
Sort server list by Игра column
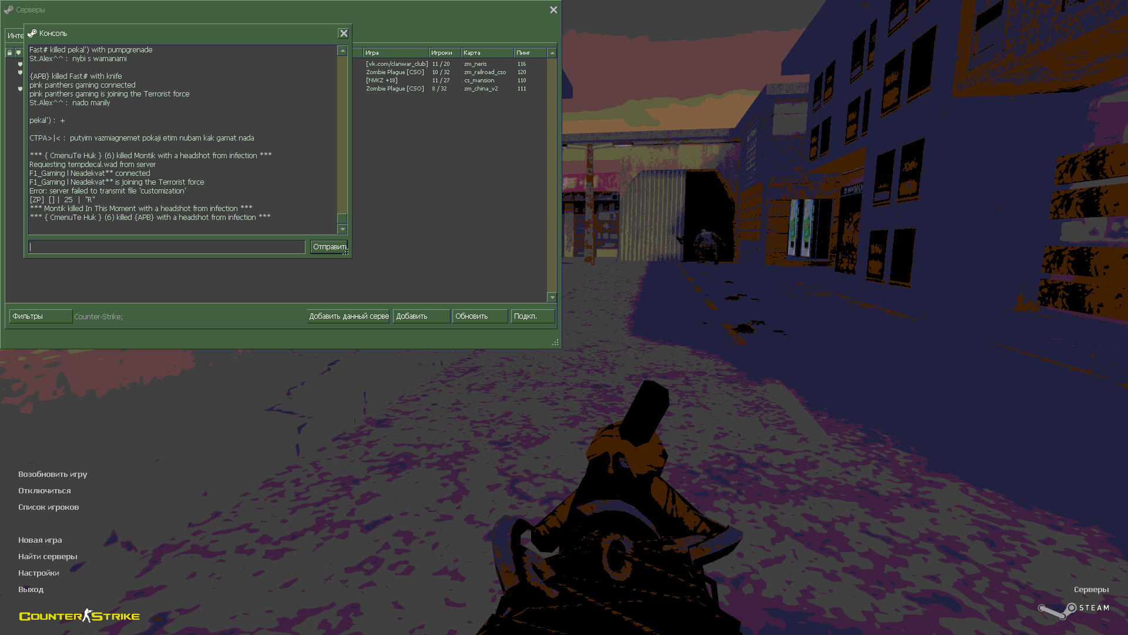(395, 53)
